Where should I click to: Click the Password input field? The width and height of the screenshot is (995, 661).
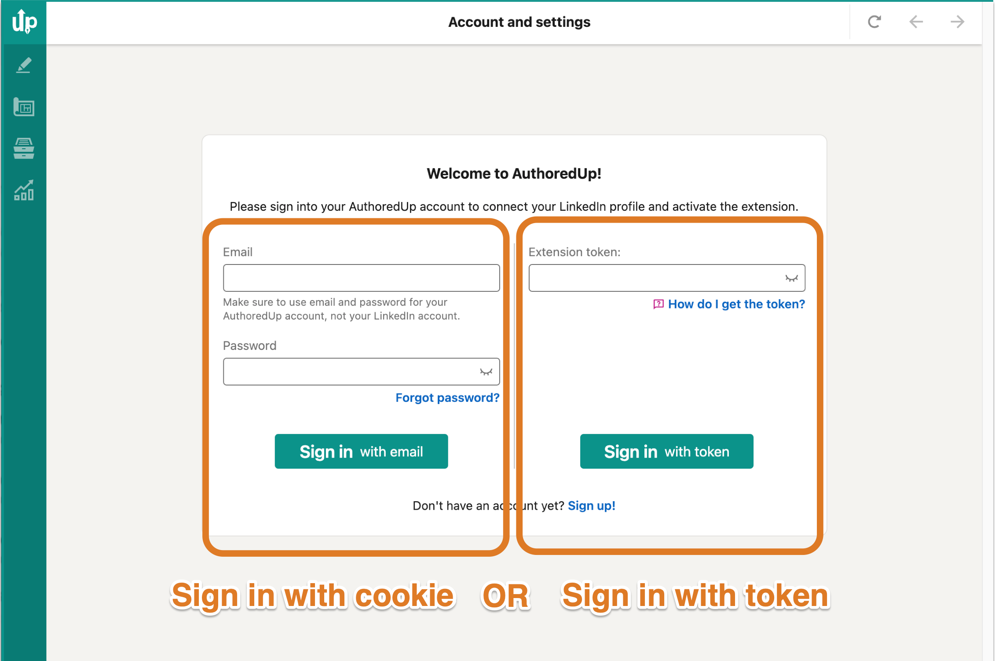pos(362,371)
